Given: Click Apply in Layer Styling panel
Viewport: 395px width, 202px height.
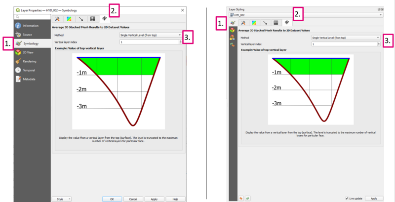Looking at the screenshot, I should [x=374, y=199].
